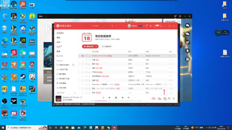Open 私人FM in the sidebar
This screenshot has height=130, width=232.
(60, 56)
